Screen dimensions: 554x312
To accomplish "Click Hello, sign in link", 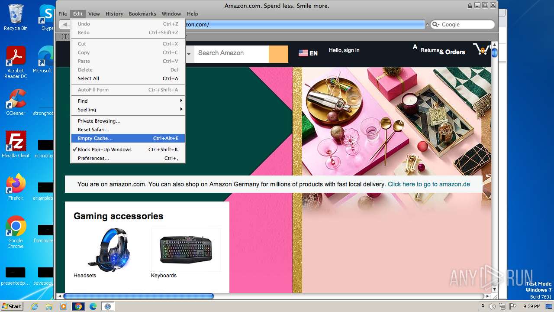I will (x=344, y=50).
